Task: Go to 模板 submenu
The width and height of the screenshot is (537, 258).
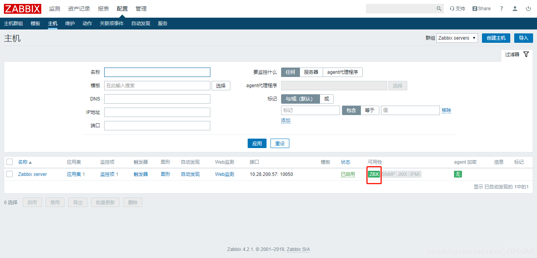Action: coord(35,24)
